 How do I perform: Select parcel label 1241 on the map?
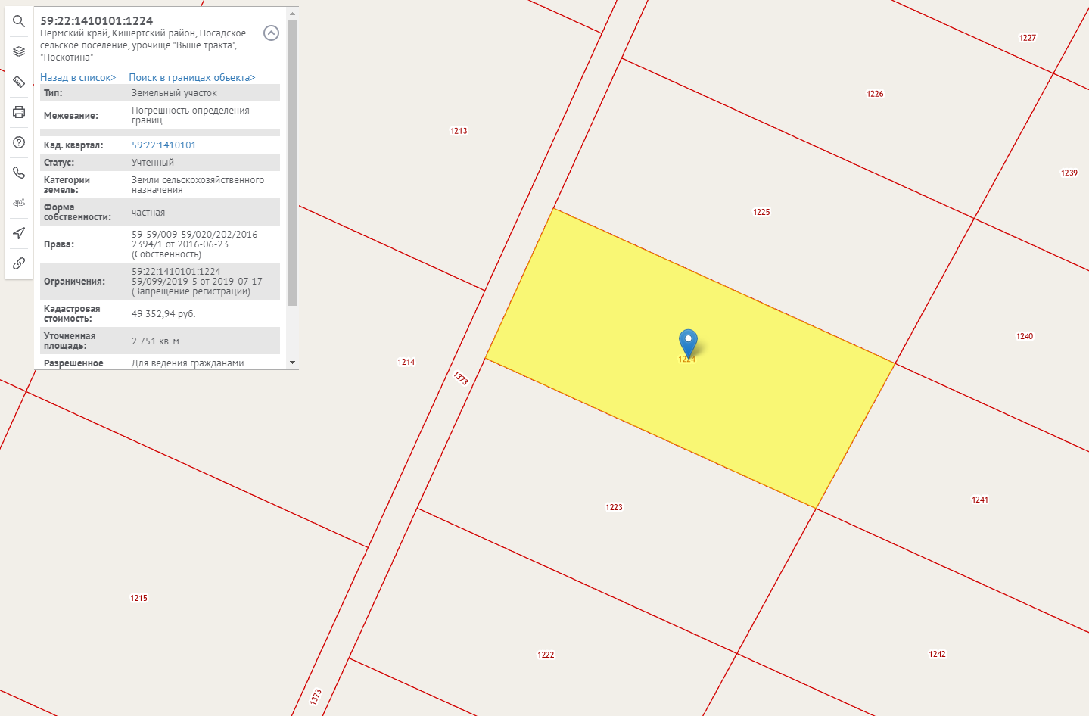[x=980, y=500]
